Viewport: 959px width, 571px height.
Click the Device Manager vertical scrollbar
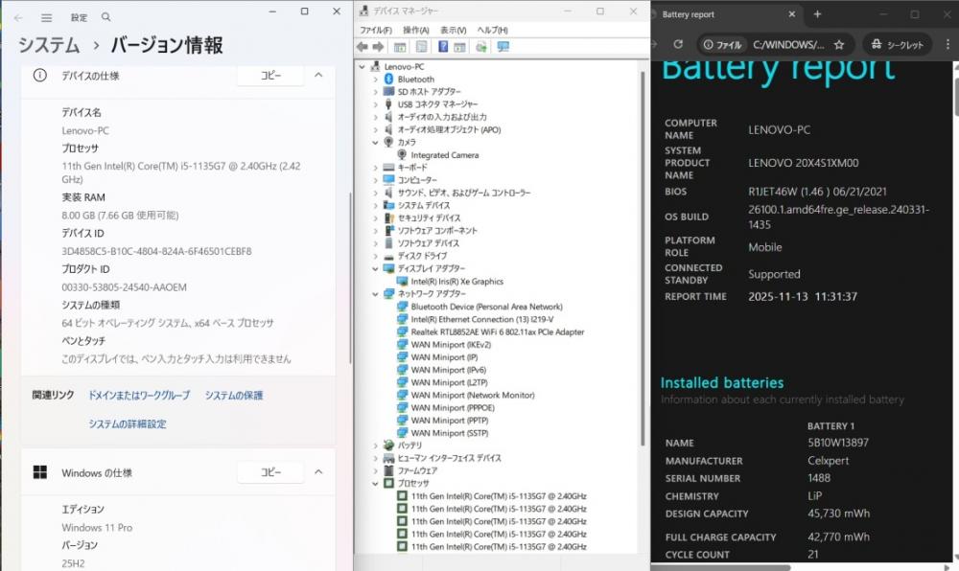coord(643,259)
